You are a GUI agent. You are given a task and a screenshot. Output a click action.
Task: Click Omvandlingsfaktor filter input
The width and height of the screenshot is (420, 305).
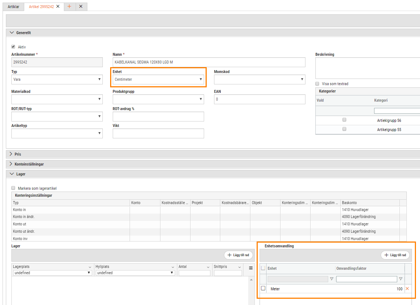click(367, 279)
